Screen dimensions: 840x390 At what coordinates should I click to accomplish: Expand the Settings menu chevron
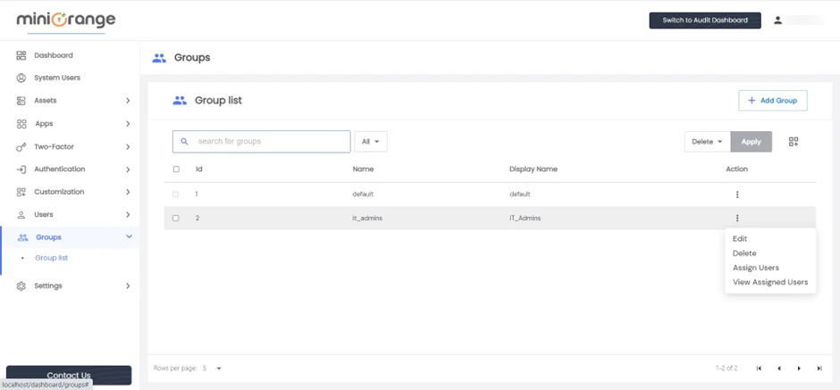coord(128,286)
